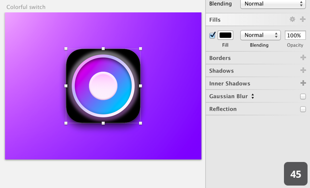
Task: Click the fill Opacity field showing 100%
Action: click(295, 35)
